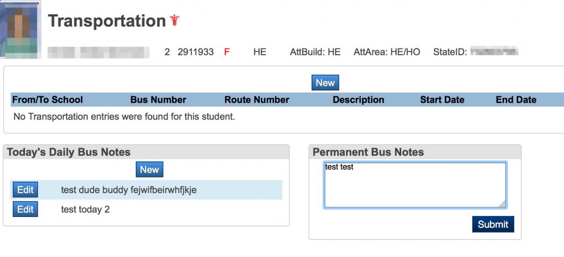This screenshot has width=564, height=257.
Task: Click the student number 2911933
Action: tap(196, 52)
